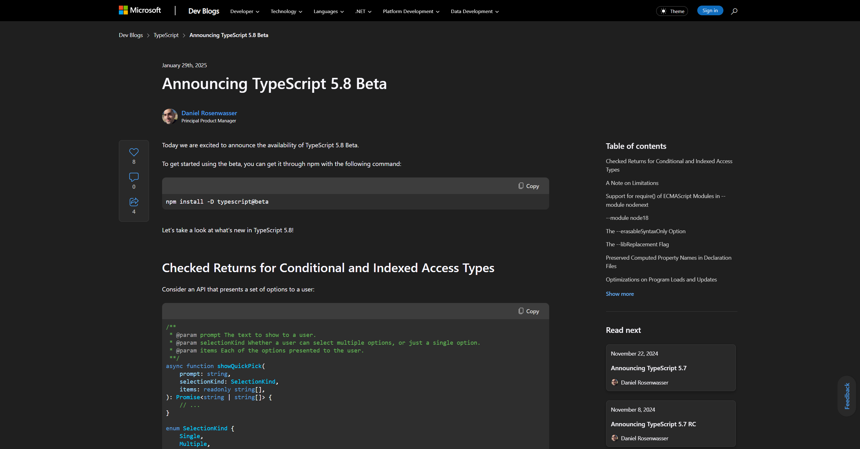Expand the Developer menu
The width and height of the screenshot is (860, 449).
245,11
